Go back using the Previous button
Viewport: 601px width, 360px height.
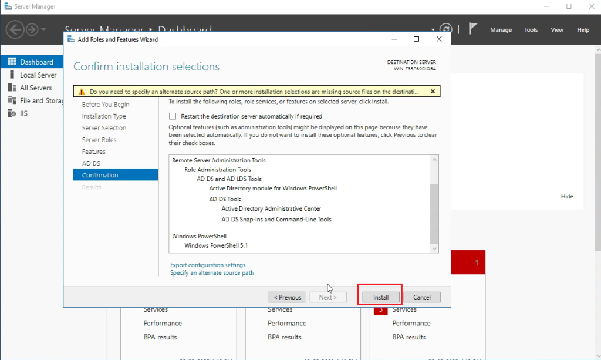tap(287, 297)
